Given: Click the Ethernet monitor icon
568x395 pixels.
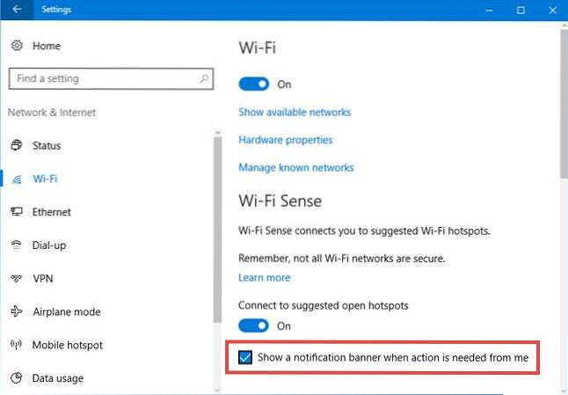Looking at the screenshot, I should point(17,212).
